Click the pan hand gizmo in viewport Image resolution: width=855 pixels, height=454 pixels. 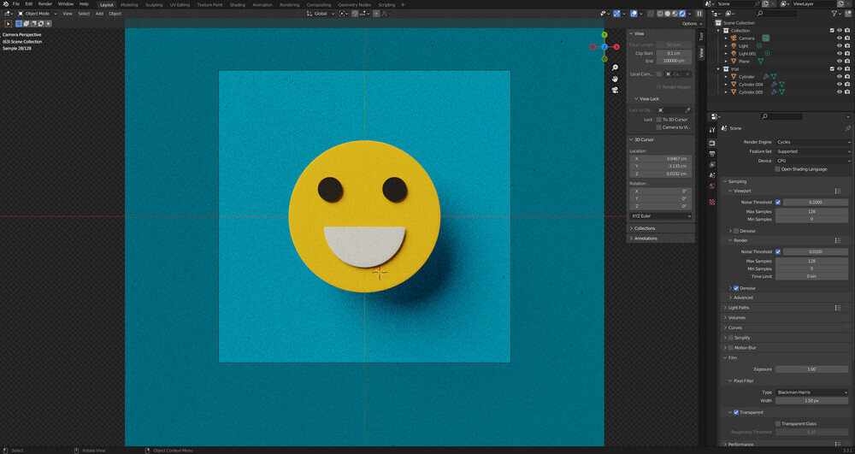click(x=615, y=80)
